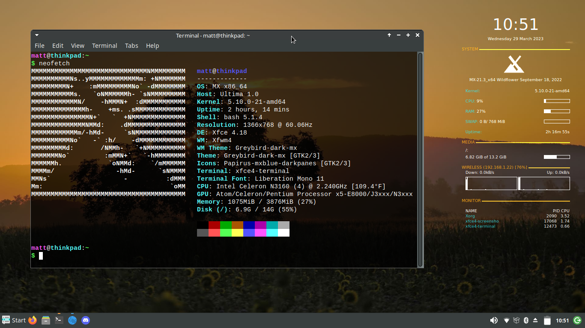Click the Conky large 10:51 clock
The image size is (585, 328).
(516, 24)
